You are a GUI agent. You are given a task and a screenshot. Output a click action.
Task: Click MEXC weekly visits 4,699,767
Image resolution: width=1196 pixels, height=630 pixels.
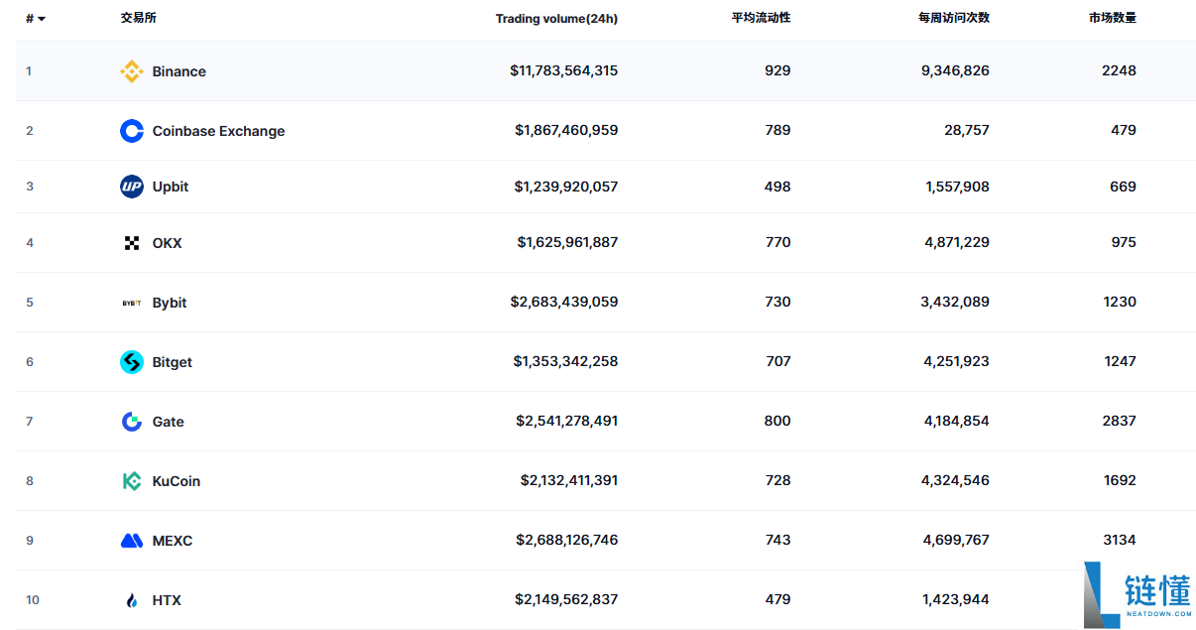coord(956,540)
